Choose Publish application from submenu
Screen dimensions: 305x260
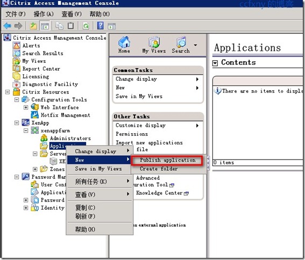167,160
